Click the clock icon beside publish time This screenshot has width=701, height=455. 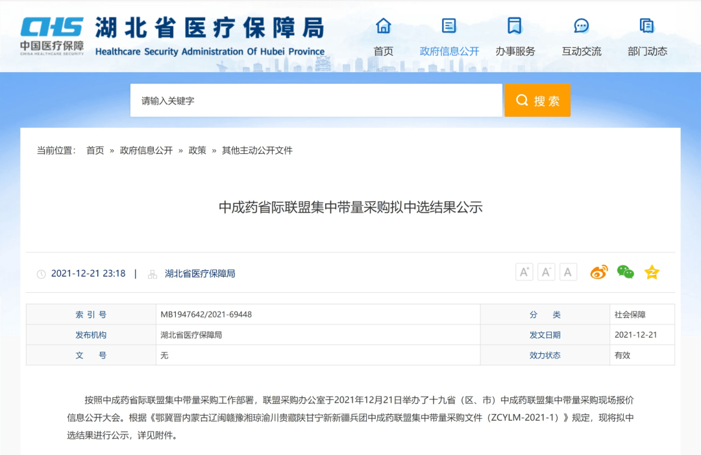[x=41, y=274]
